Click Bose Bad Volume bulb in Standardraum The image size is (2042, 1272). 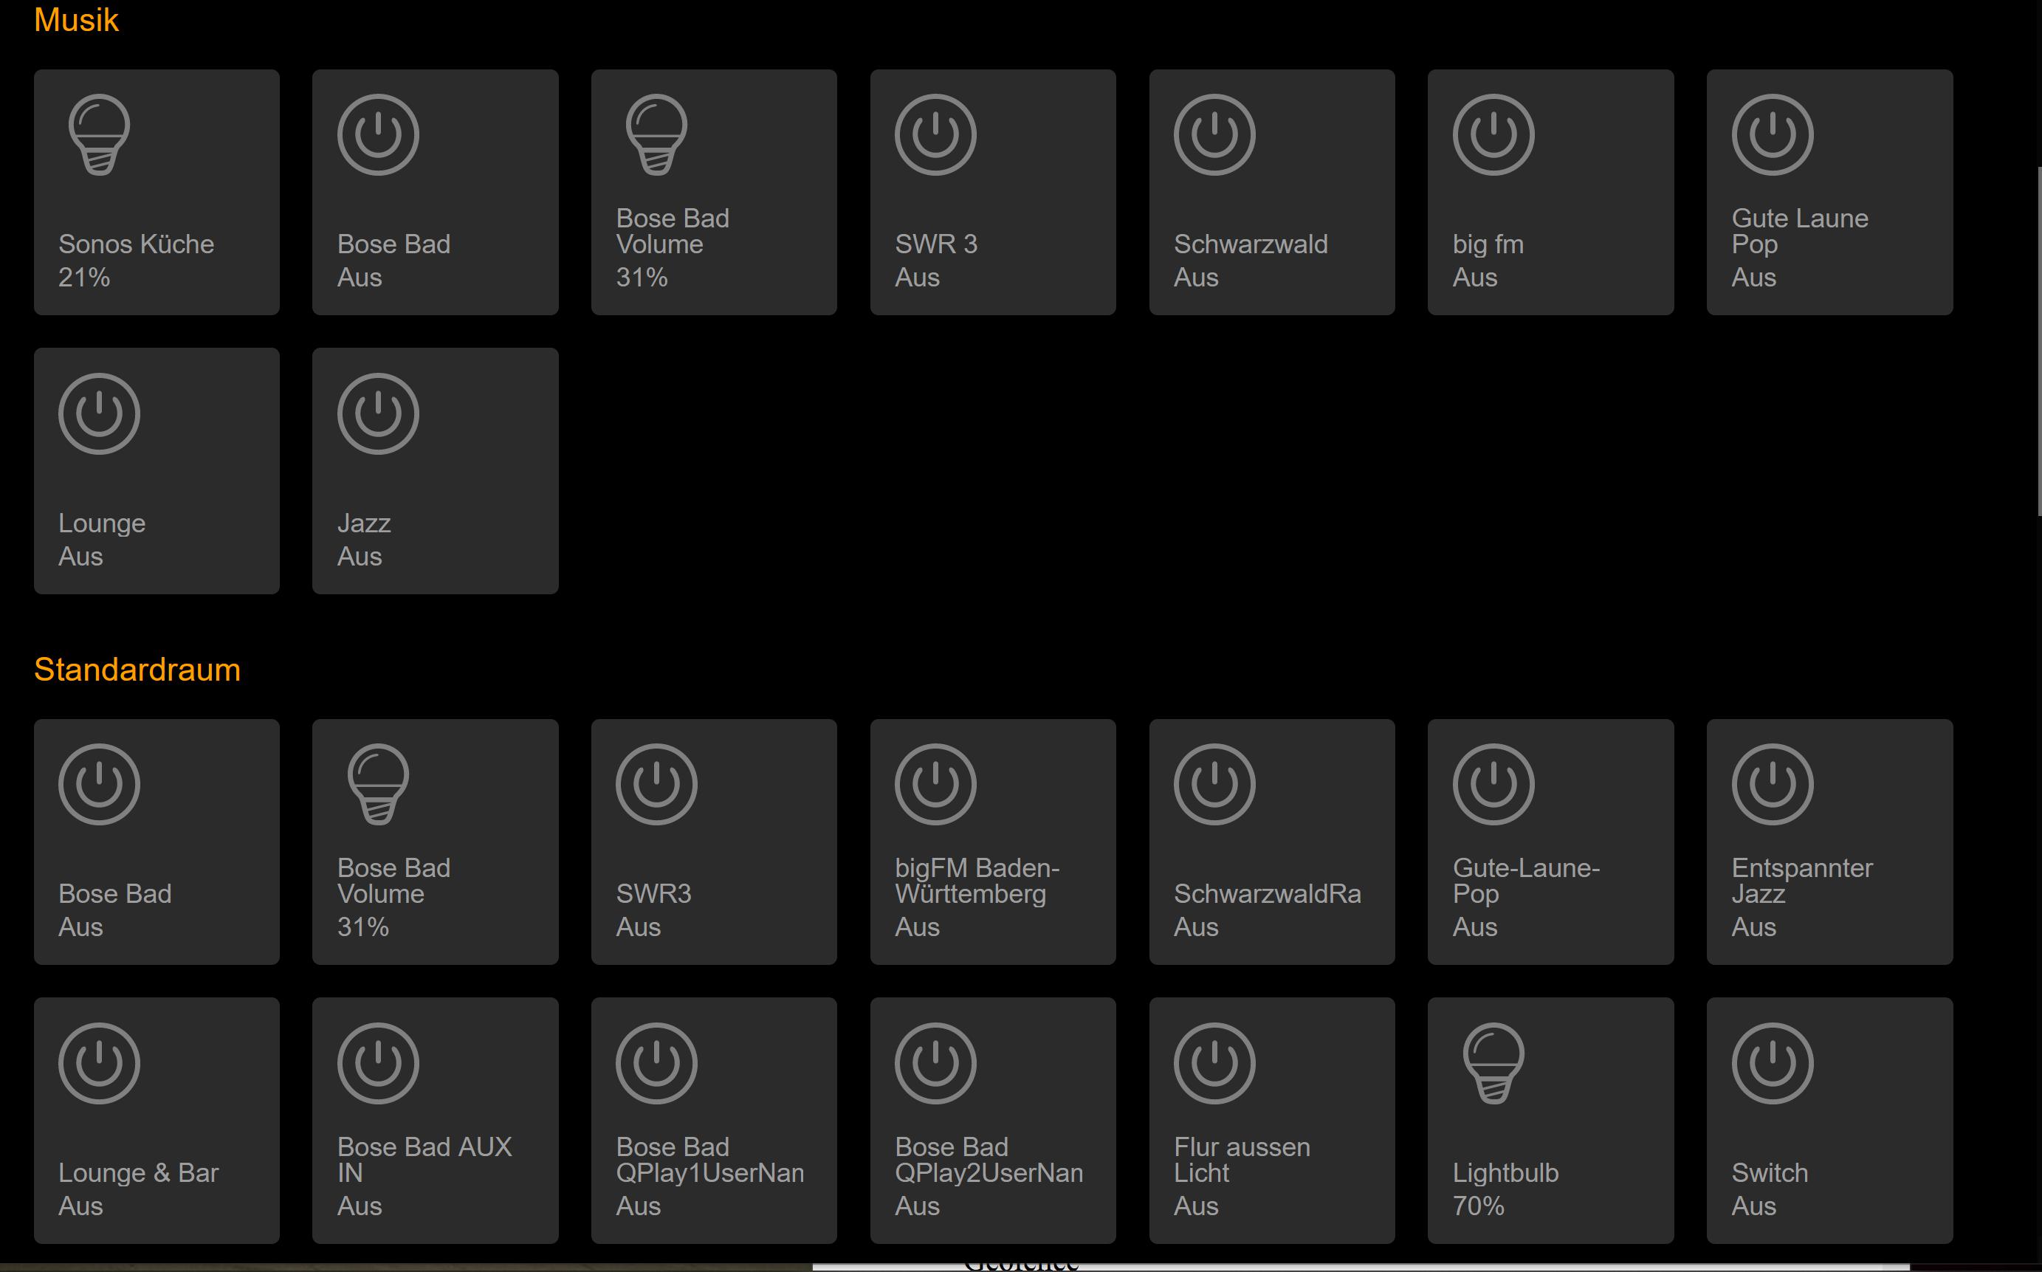coord(378,784)
